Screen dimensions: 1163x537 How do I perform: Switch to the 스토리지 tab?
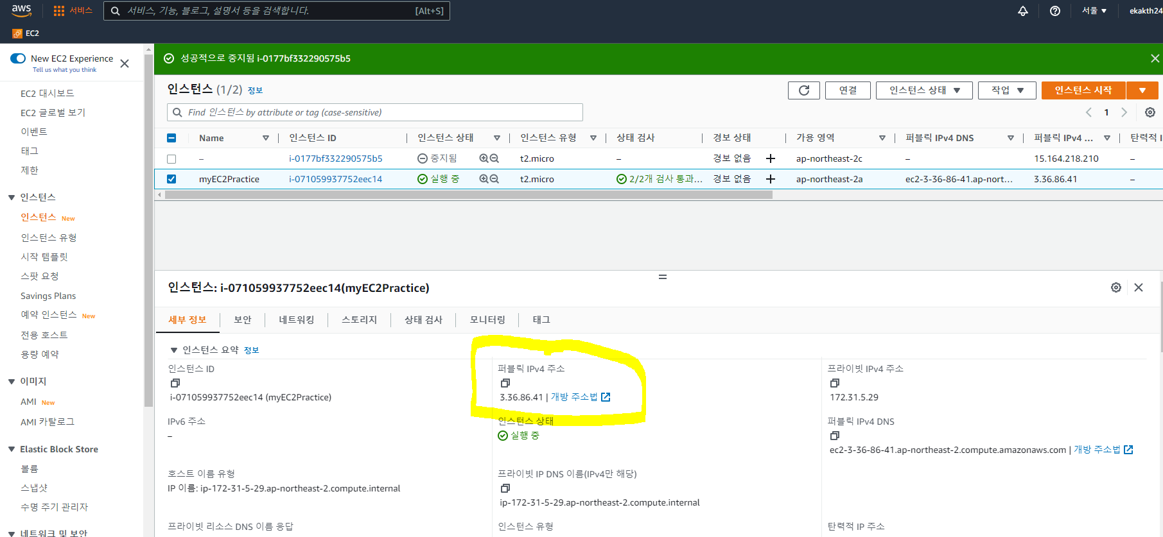(x=360, y=320)
